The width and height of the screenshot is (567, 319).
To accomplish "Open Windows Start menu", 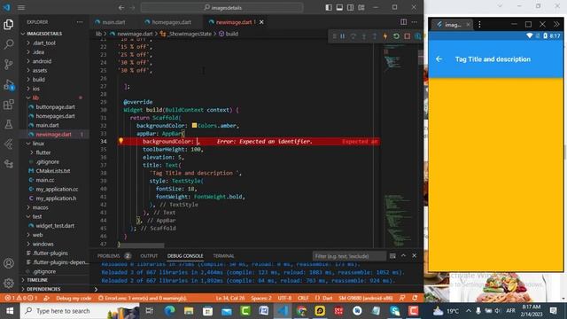I will pyautogui.click(x=10, y=311).
